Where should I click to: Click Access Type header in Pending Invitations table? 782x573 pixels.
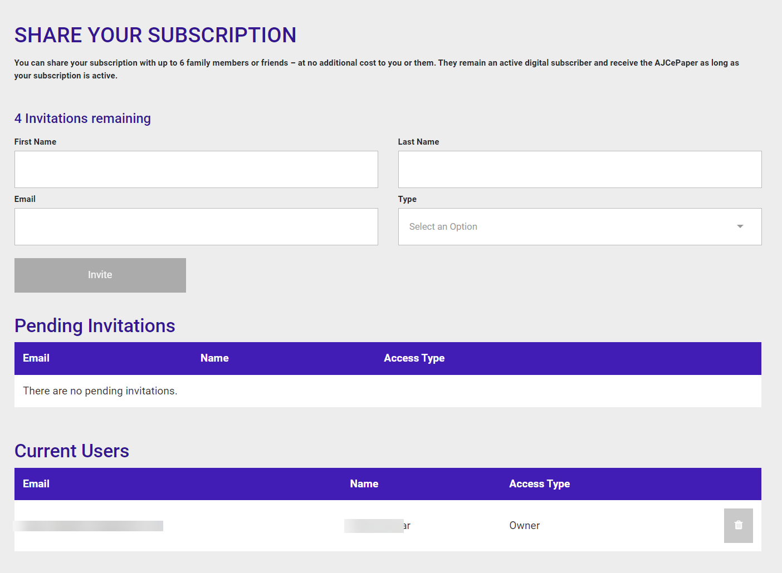pos(414,358)
